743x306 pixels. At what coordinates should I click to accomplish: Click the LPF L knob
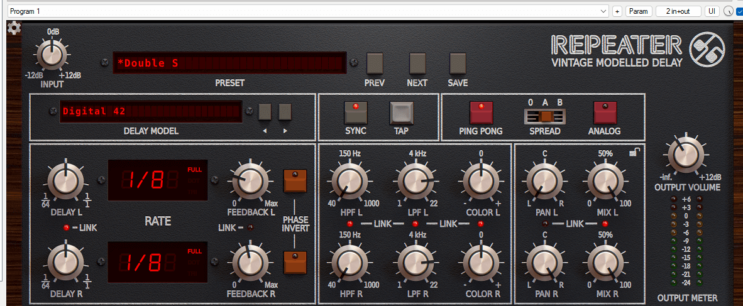[416, 182]
